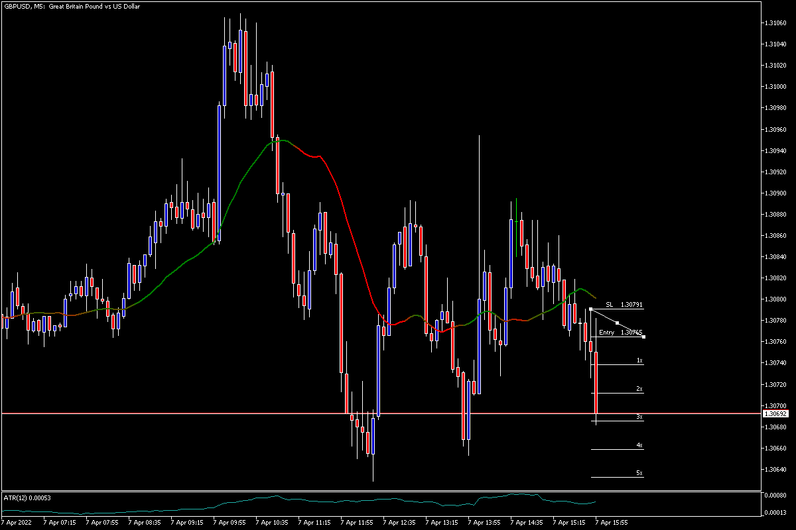796x530 pixels.
Task: Grab the trendline handle at the SL line
Action: coord(590,309)
